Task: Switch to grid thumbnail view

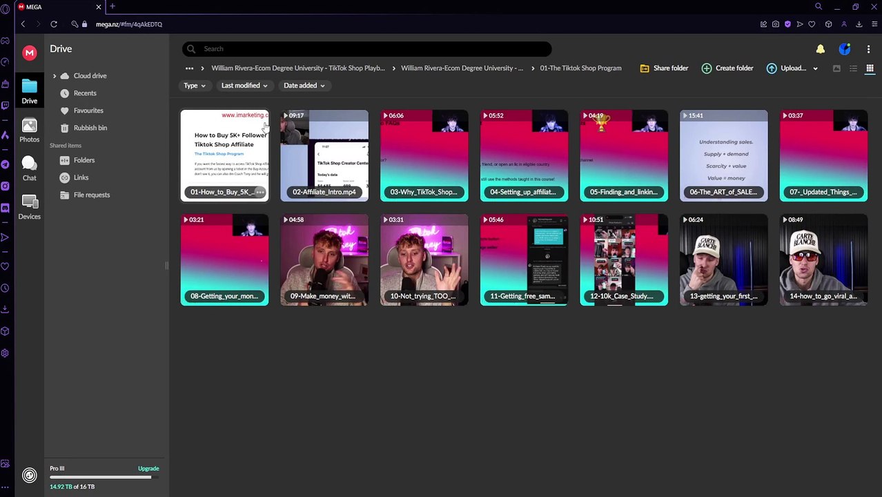Action: click(x=870, y=68)
